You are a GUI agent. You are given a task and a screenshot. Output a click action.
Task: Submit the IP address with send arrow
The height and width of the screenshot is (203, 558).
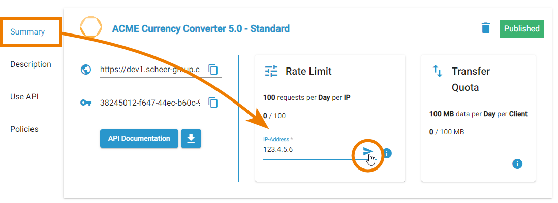click(368, 151)
